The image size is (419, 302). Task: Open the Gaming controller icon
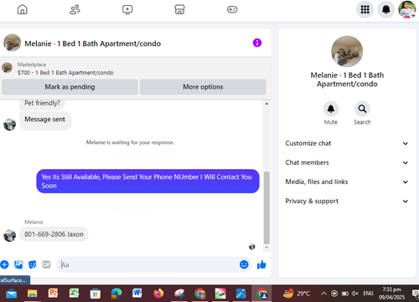[x=232, y=9]
